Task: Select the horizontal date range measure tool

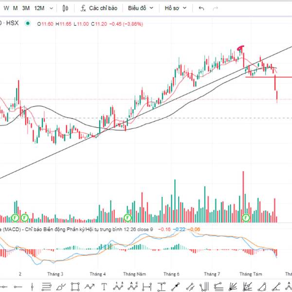Action: [x=147, y=287]
